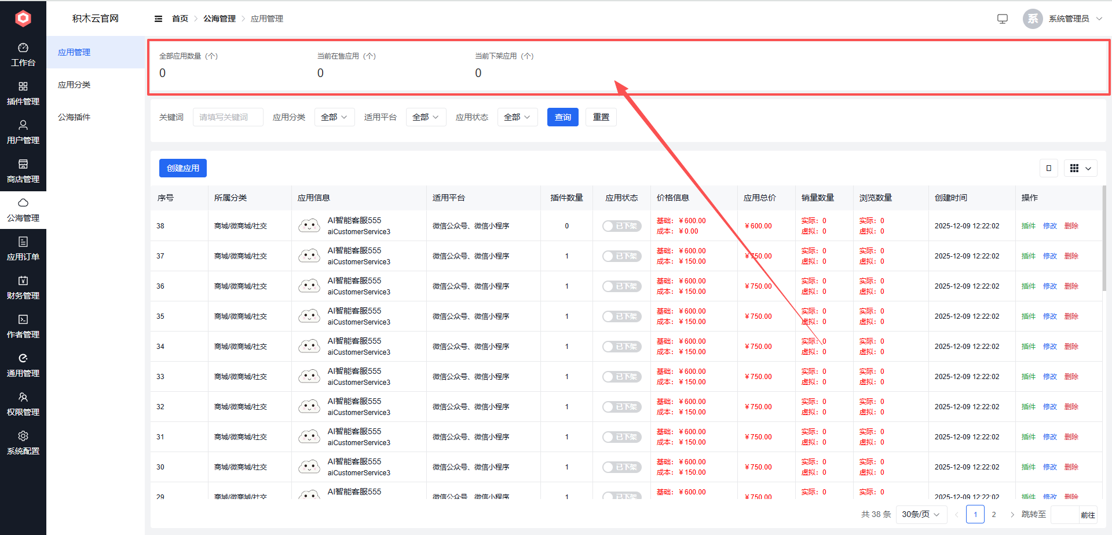
Task: Switch to 应用分类 submenu item
Action: pos(74,85)
